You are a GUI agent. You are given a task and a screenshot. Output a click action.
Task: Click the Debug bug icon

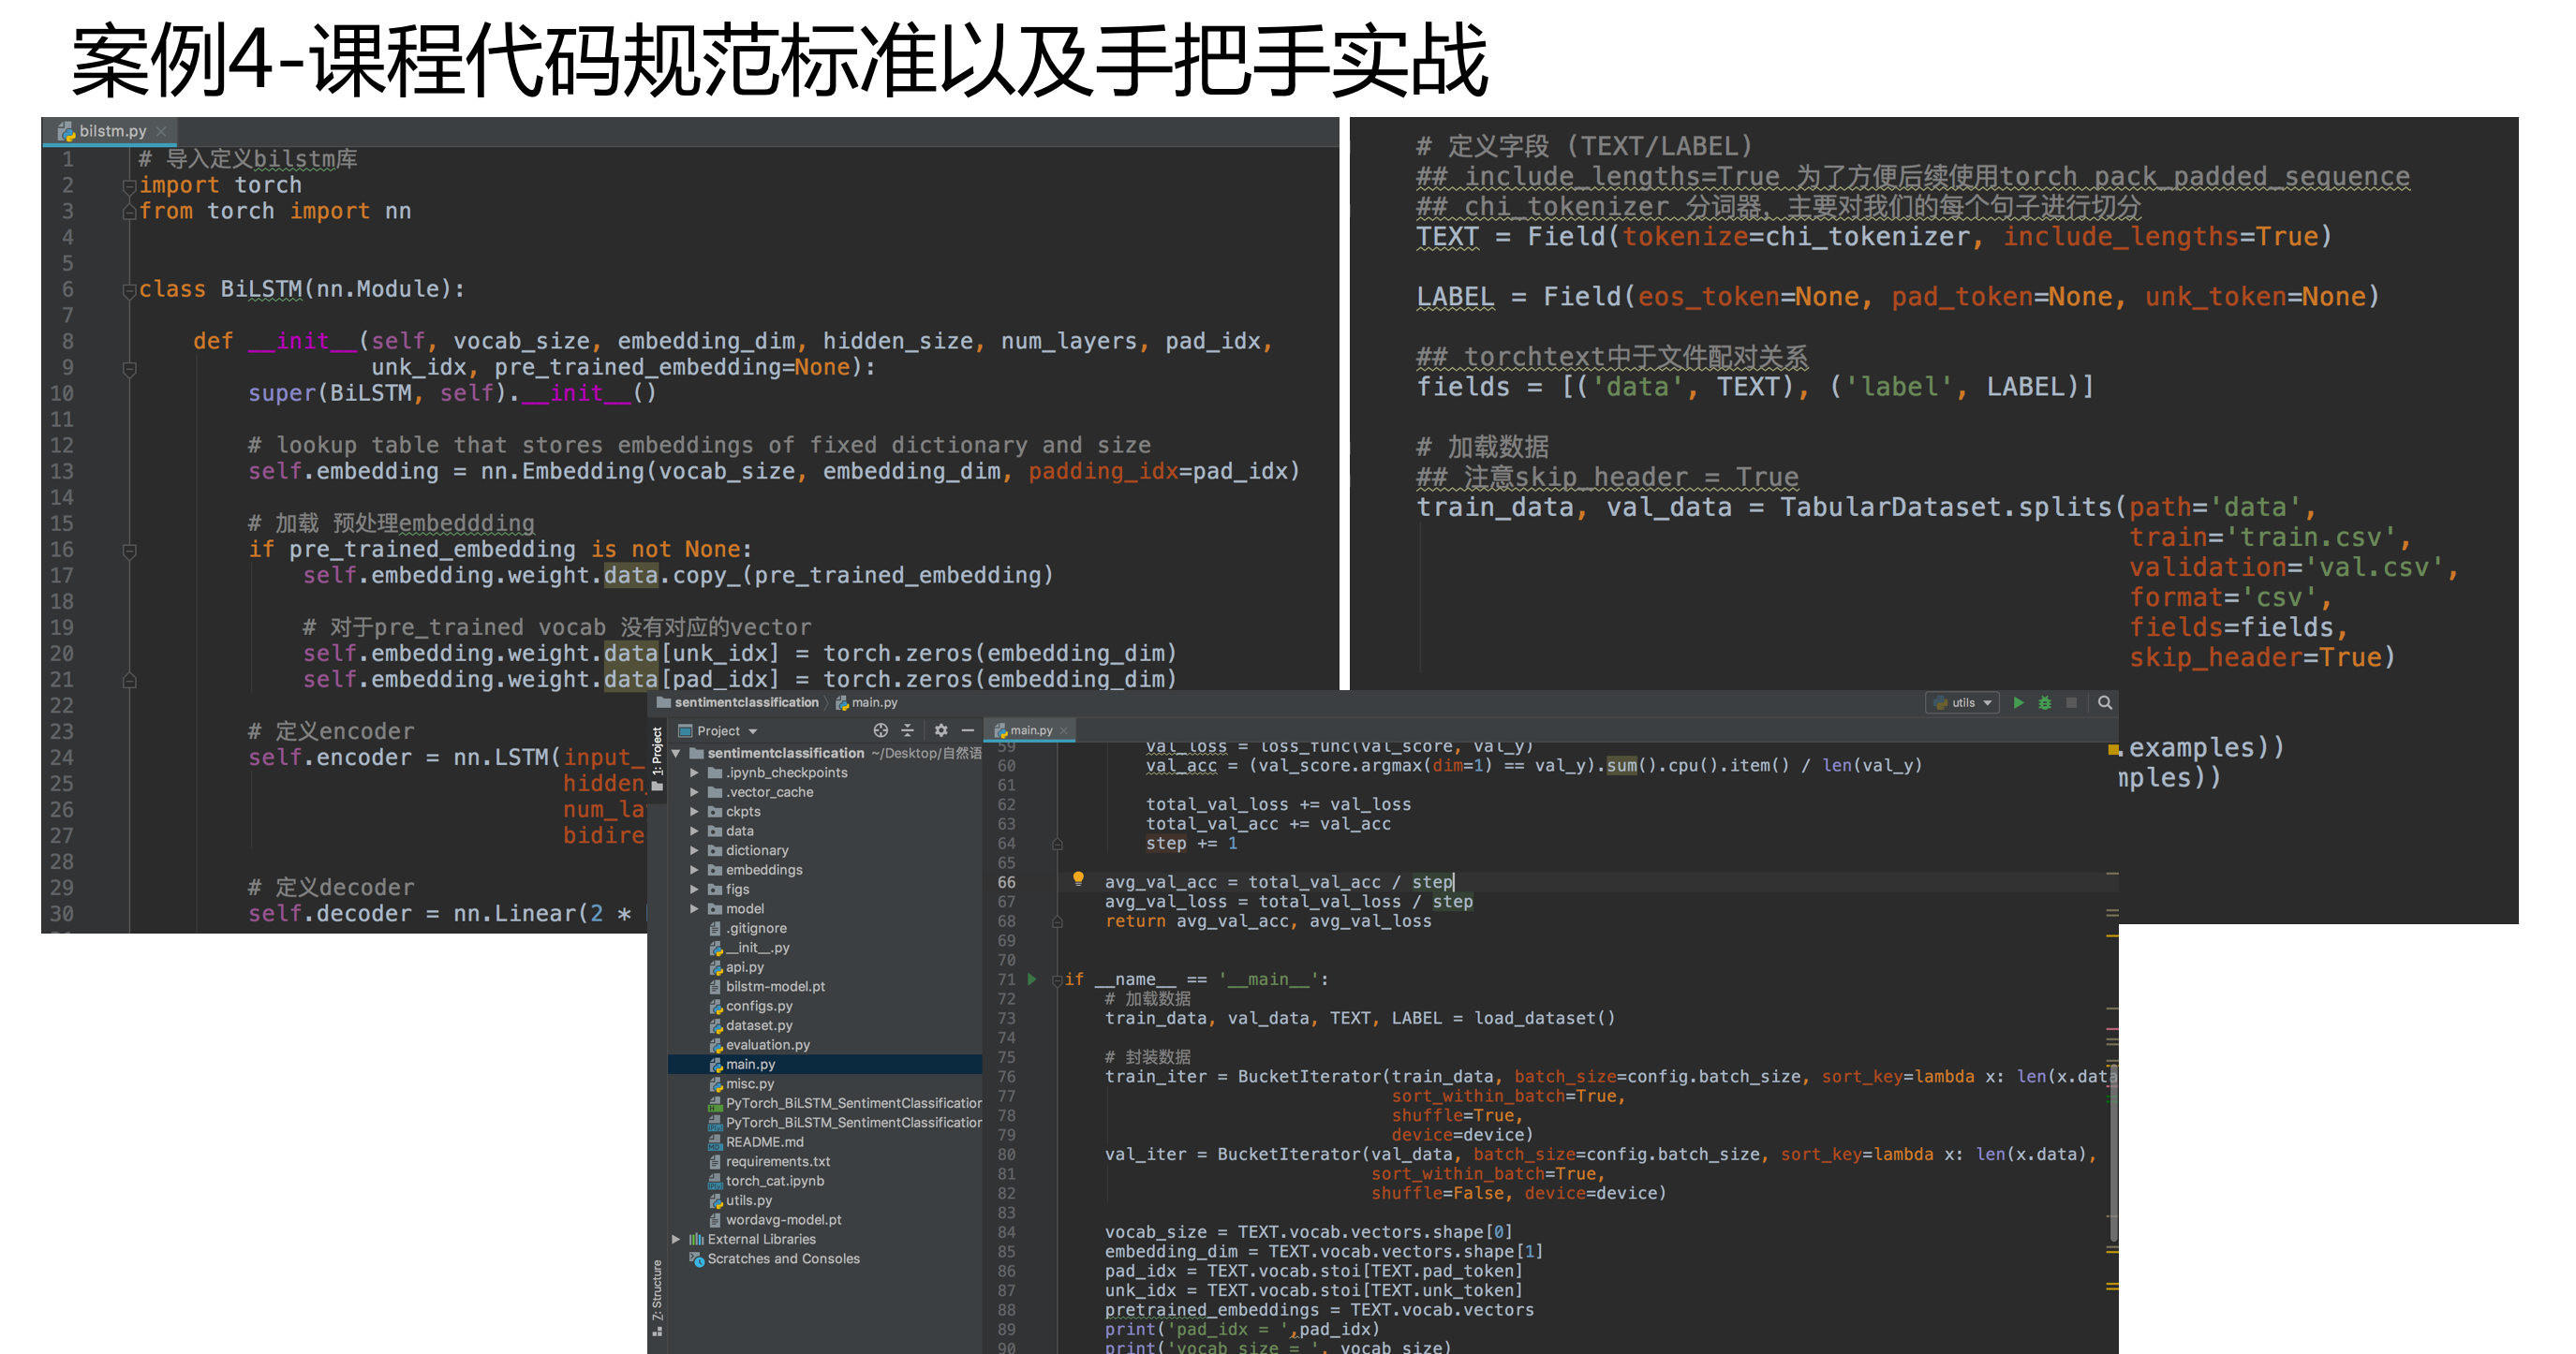point(2044,702)
